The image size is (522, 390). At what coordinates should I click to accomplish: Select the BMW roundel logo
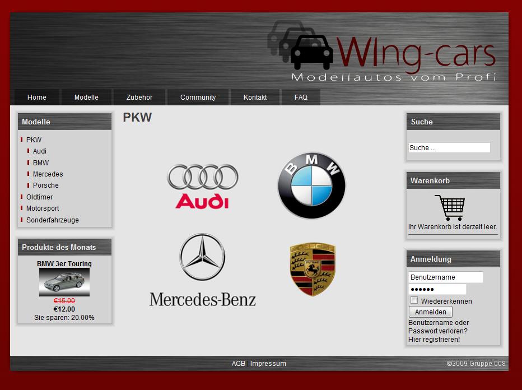click(x=311, y=185)
